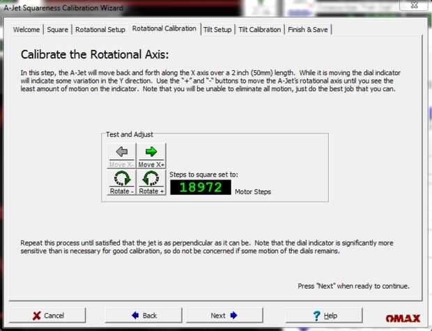Click the Rotate + counterclockwise arrow button
The height and width of the screenshot is (331, 432).
click(x=151, y=182)
